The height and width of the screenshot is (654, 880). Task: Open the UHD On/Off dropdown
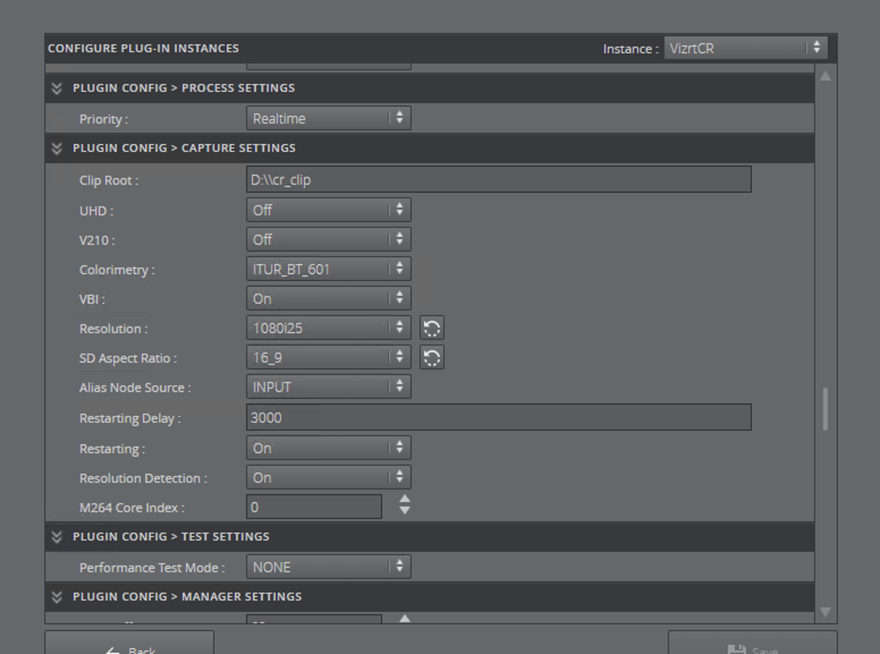(x=328, y=210)
